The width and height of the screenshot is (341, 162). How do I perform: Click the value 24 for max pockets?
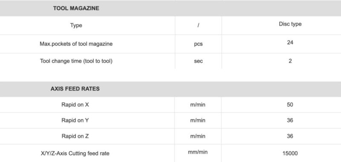pos(290,43)
